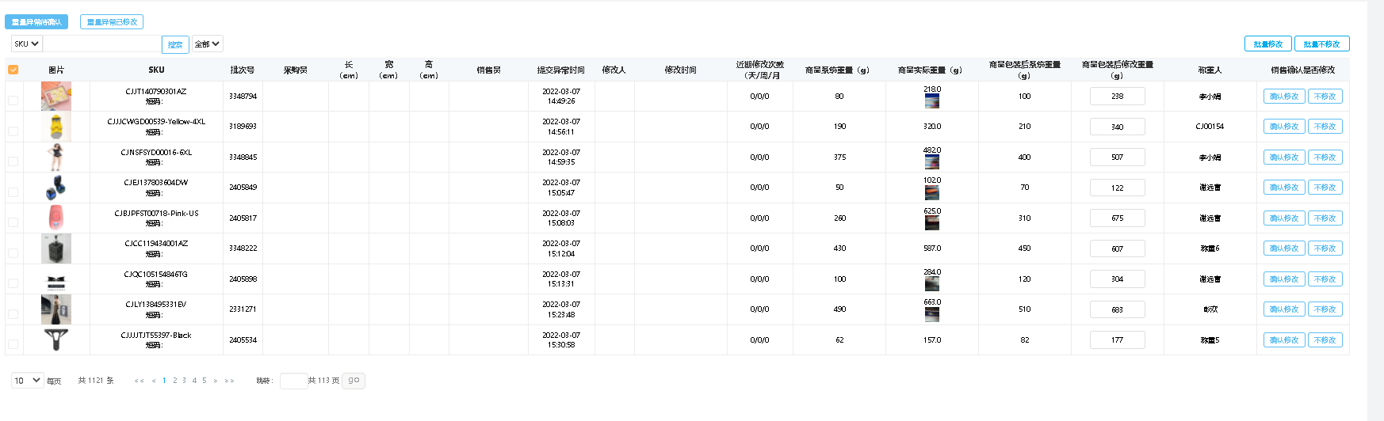Open product image for CJJJTJT55397-Black
The width and height of the screenshot is (1384, 421).
pos(56,339)
